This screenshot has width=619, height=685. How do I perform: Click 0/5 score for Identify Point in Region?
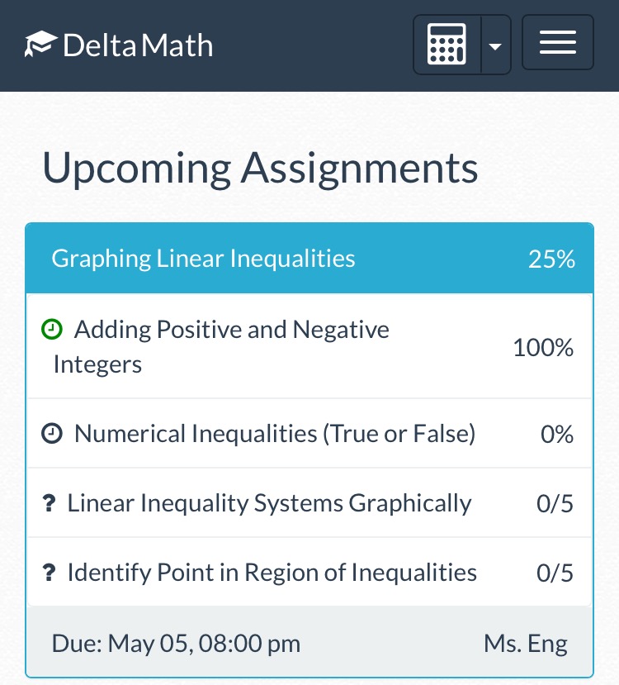(555, 573)
